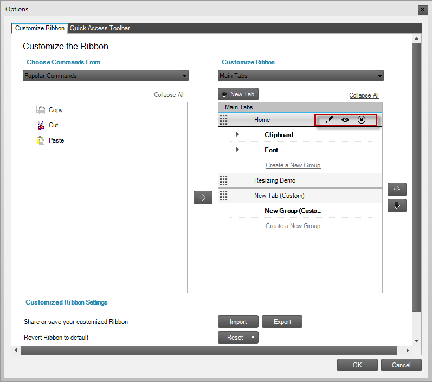Expand the Font group
Viewport: 432px width, 382px height.
(237, 150)
